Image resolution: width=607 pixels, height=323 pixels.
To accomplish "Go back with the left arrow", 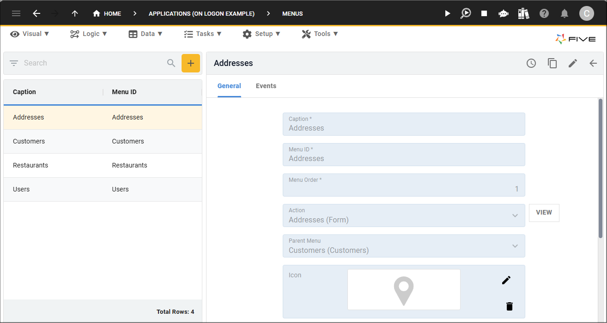I will click(36, 13).
